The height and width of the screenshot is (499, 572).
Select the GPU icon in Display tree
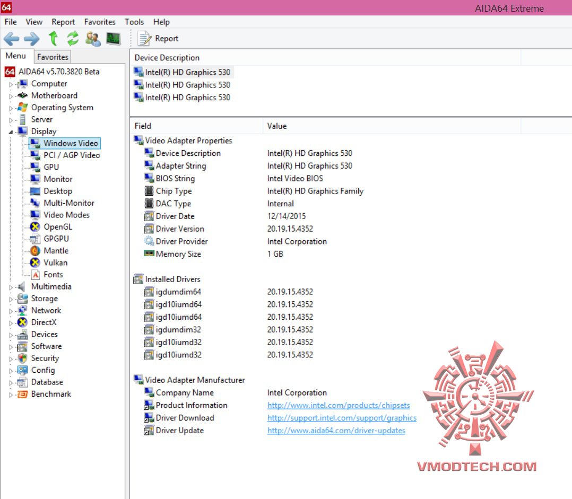coord(36,167)
